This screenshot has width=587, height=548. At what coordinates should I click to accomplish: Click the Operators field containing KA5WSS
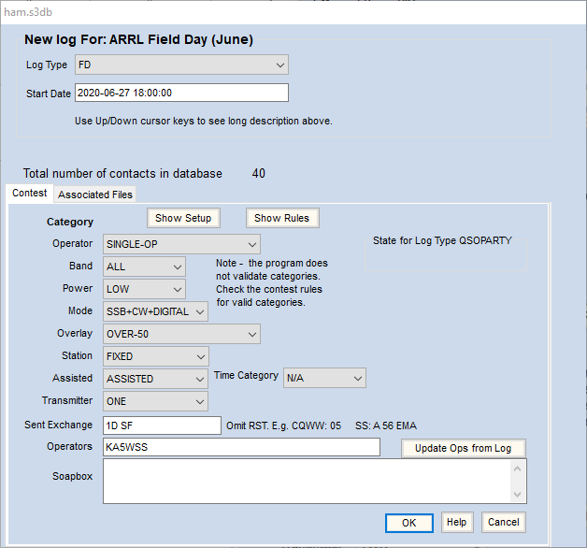(241, 447)
